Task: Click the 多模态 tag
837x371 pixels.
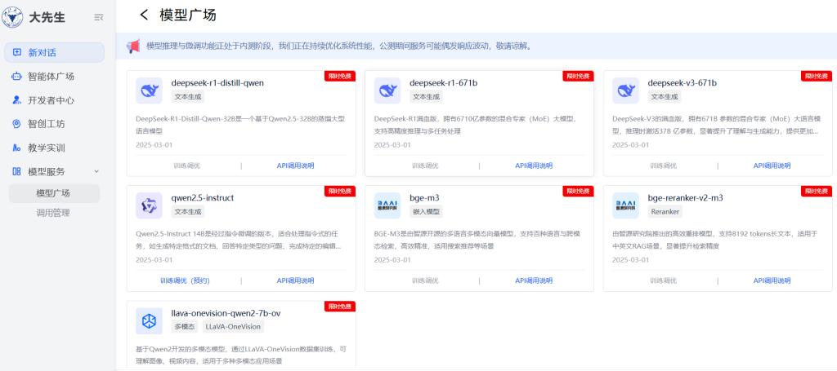Action: tap(184, 327)
